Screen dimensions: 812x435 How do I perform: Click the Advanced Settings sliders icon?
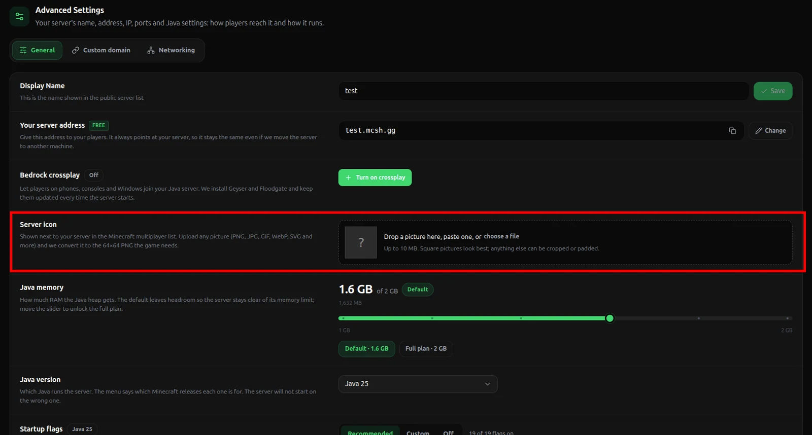coord(19,16)
